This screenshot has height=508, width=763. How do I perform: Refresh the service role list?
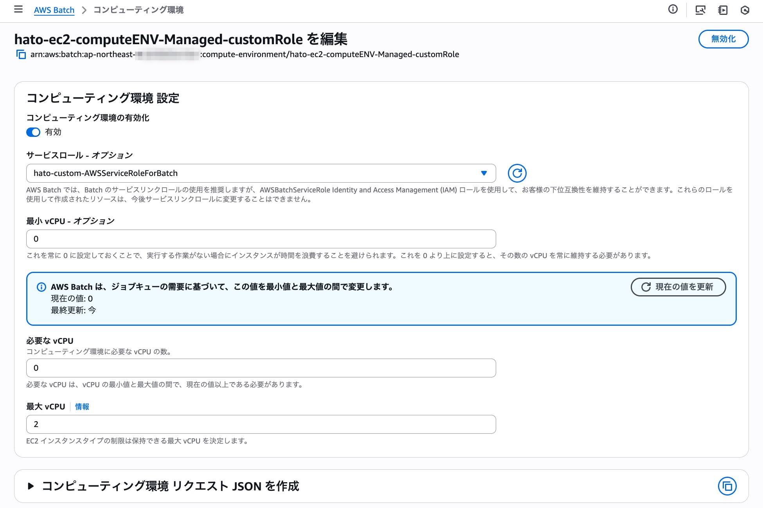click(517, 173)
